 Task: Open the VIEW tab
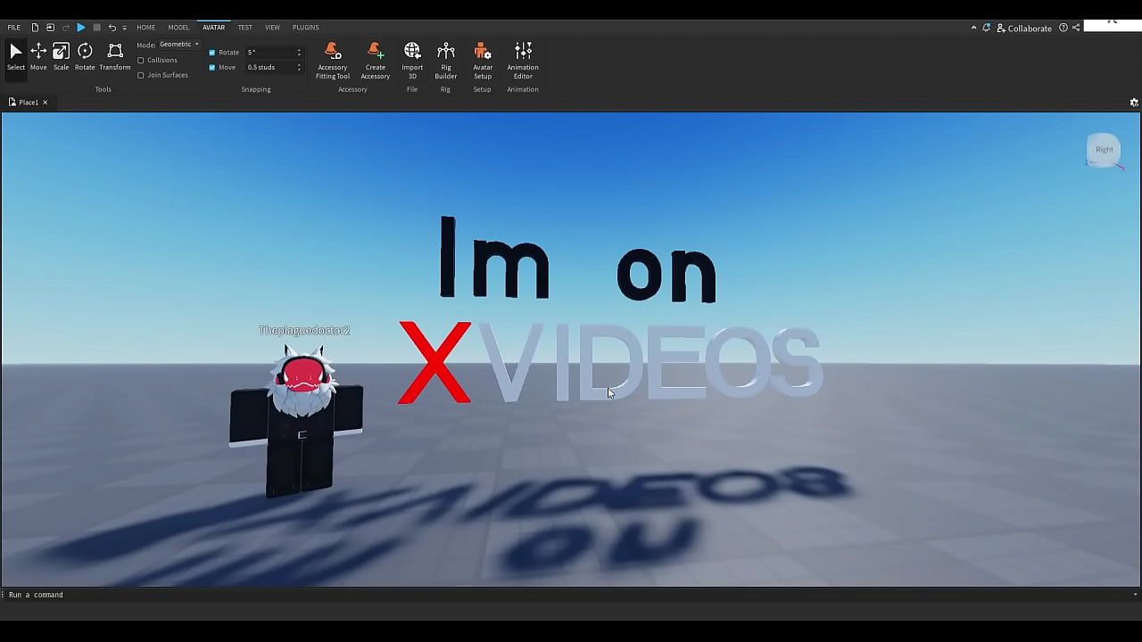click(272, 28)
